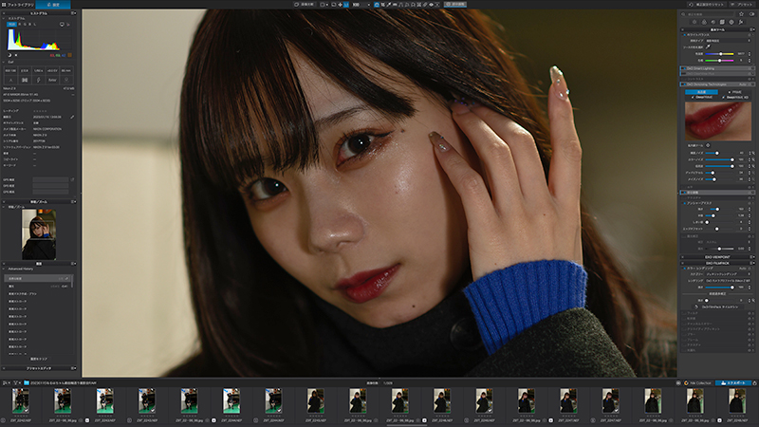The image size is (759, 427).
Task: Select the white balance picker toolbar tool
Action: click(x=389, y=5)
